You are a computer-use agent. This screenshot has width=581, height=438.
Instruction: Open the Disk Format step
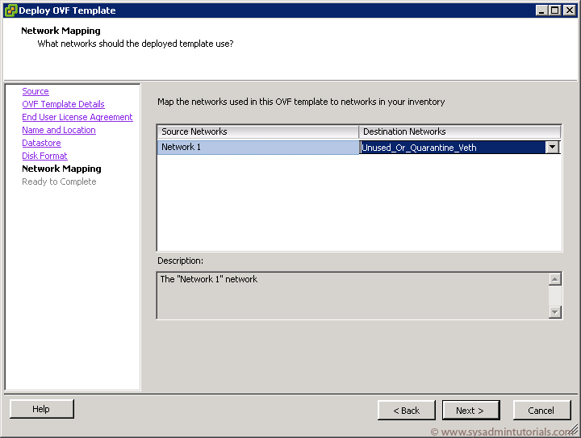coord(44,156)
